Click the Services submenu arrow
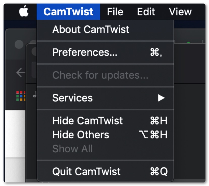The image size is (209, 186). pyautogui.click(x=161, y=98)
